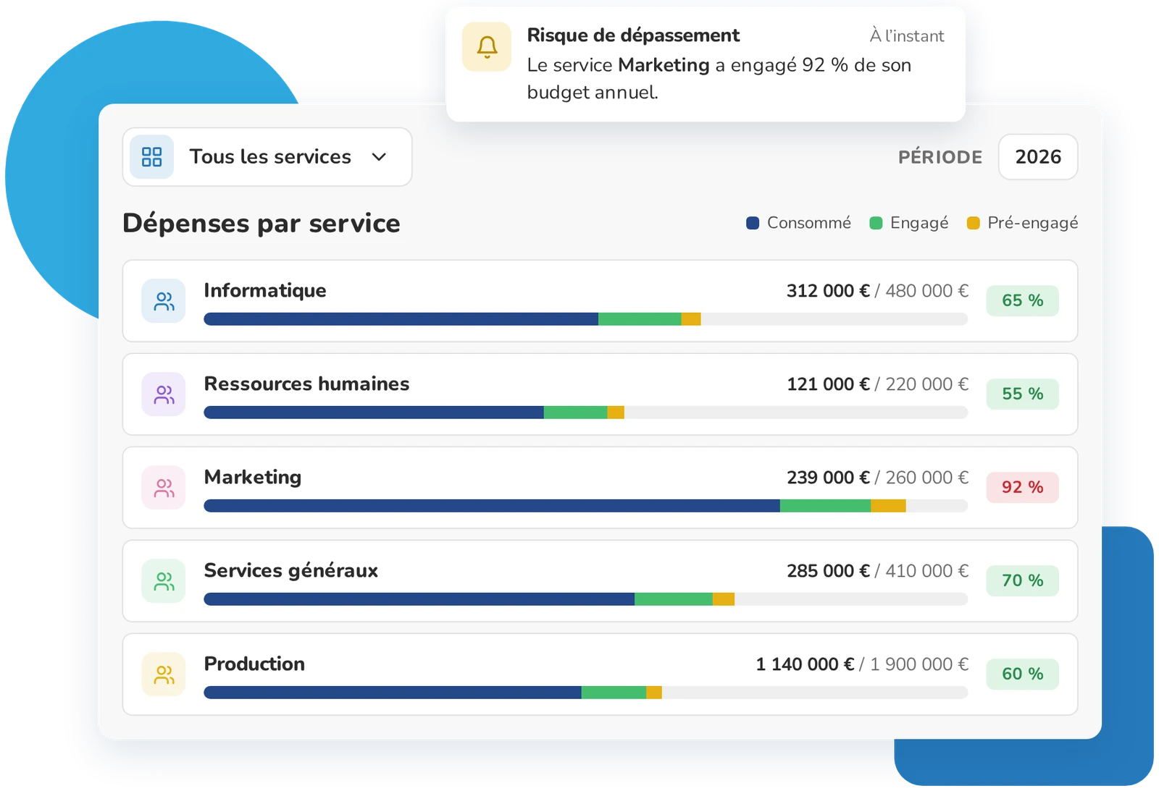This screenshot has height=791, width=1159.
Task: Click the Pré-engagé legend swatch
Action: 974,223
